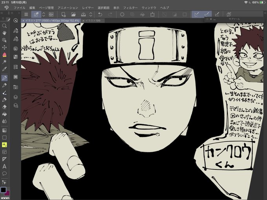The image size is (267, 200).
Task: Open the ページ管理 menu
Action: [x=46, y=8]
